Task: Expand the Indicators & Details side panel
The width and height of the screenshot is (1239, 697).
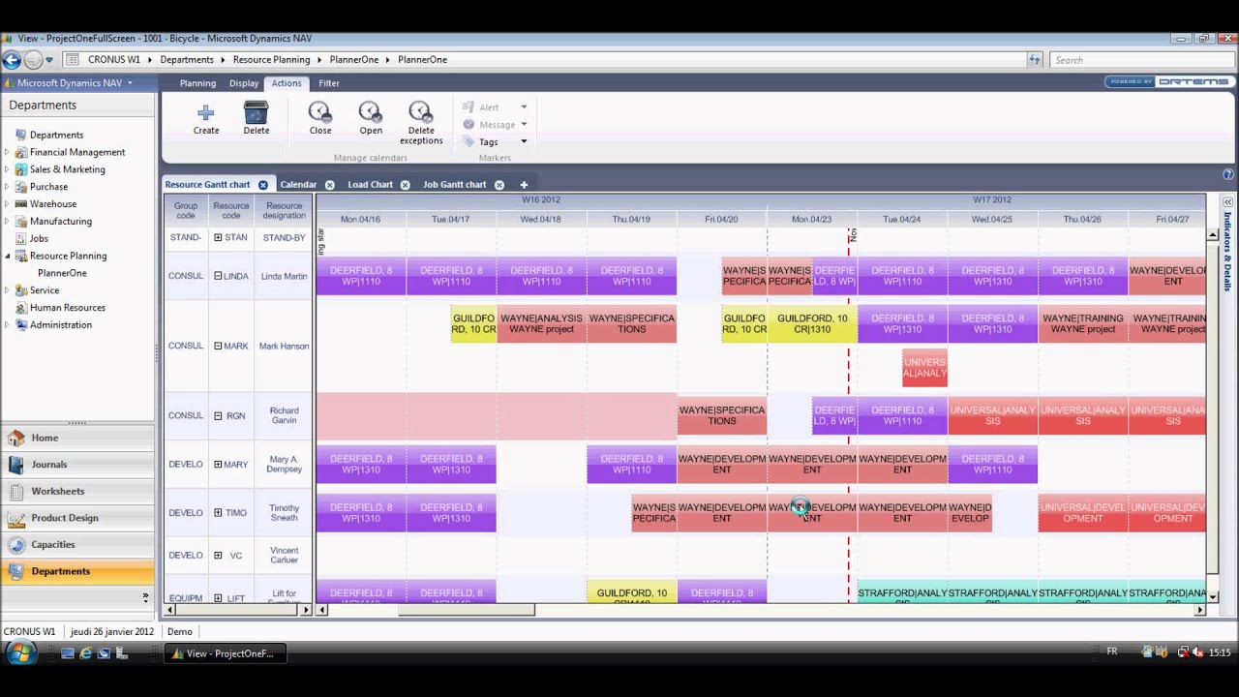Action: pos(1227,202)
